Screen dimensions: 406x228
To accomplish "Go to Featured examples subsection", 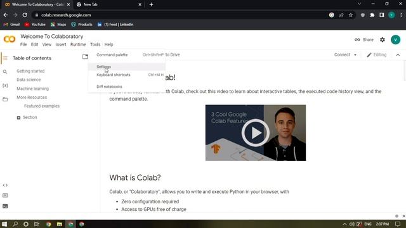I will coord(42,106).
